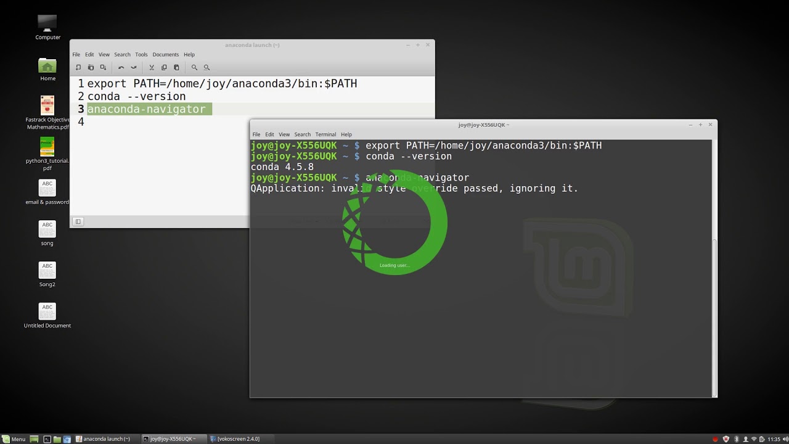Viewport: 789px width, 444px height.
Task: Open the Edit menu in the text editor
Action: pyautogui.click(x=89, y=54)
